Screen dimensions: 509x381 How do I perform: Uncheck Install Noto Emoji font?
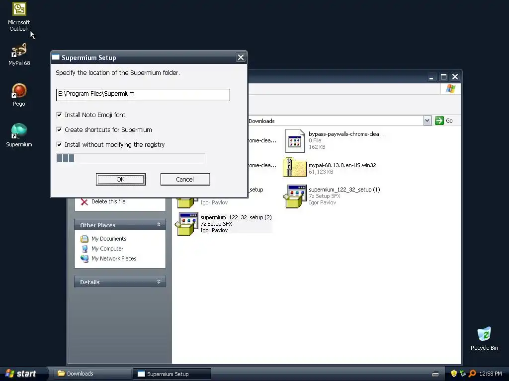click(59, 115)
